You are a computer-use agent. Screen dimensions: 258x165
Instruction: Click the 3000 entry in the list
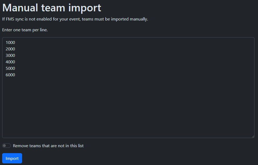pyautogui.click(x=11, y=56)
